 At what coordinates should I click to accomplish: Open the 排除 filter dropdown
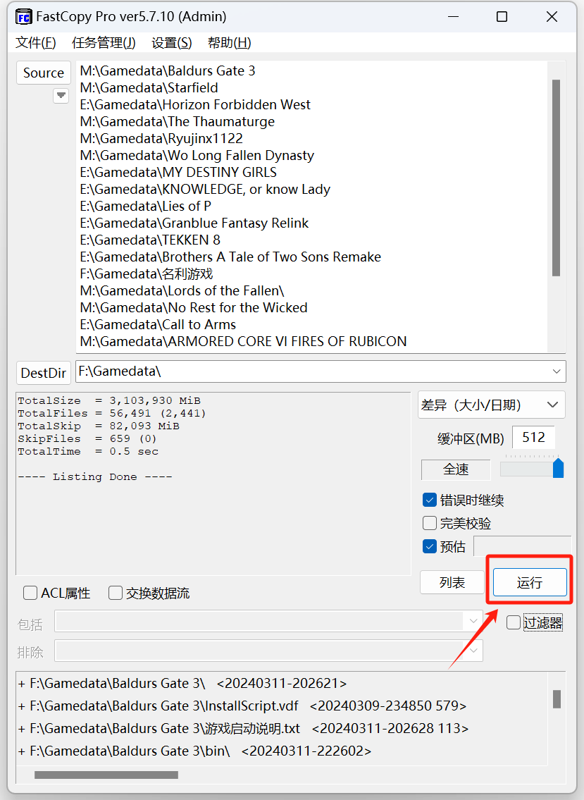coord(473,651)
